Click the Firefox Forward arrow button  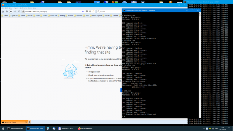click(x=15, y=11)
